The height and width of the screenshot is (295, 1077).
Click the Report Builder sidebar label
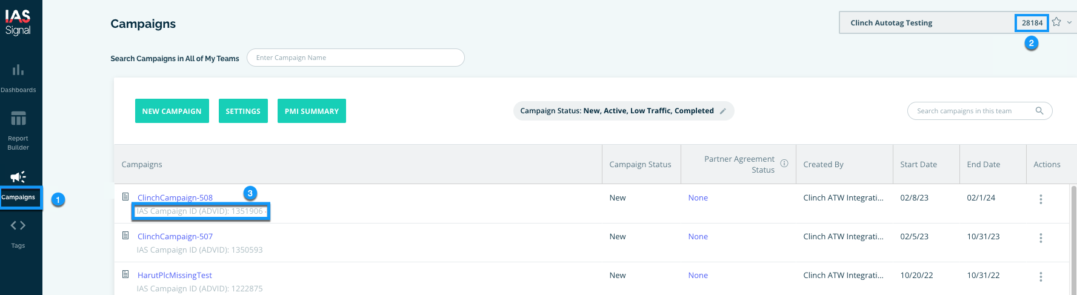(x=18, y=143)
